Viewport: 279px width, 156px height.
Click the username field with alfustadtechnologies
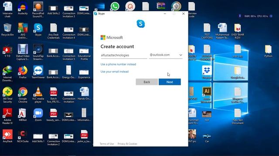(x=124, y=55)
